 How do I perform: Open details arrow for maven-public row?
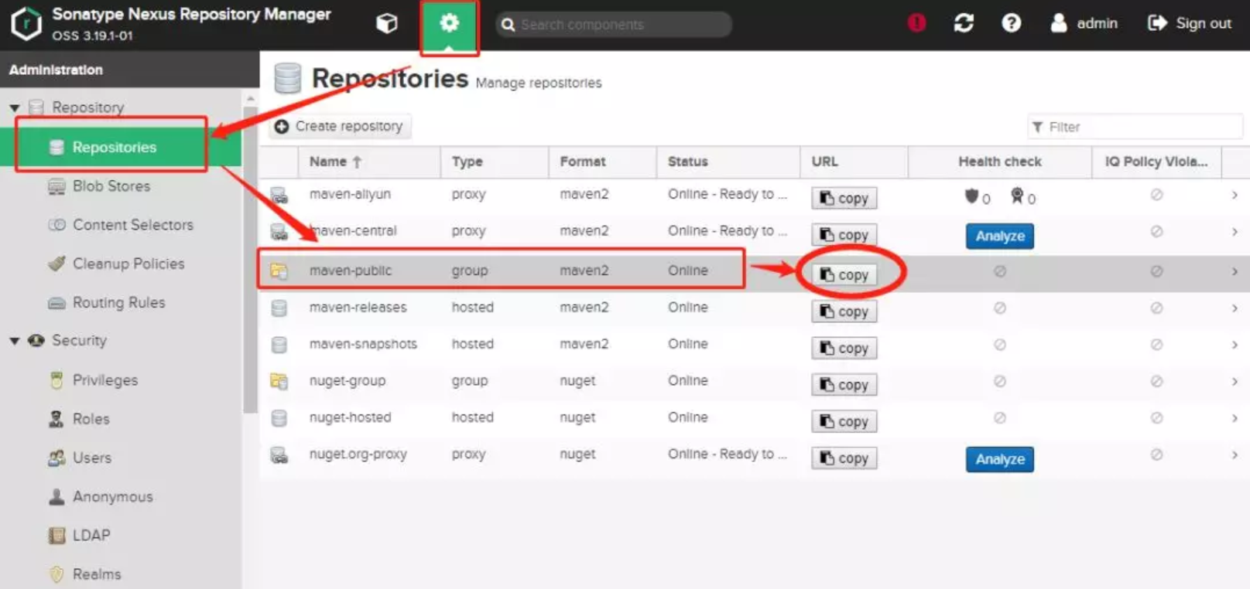tap(1235, 271)
